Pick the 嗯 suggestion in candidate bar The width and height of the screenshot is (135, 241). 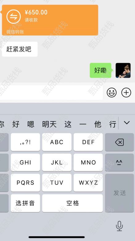point(31,124)
